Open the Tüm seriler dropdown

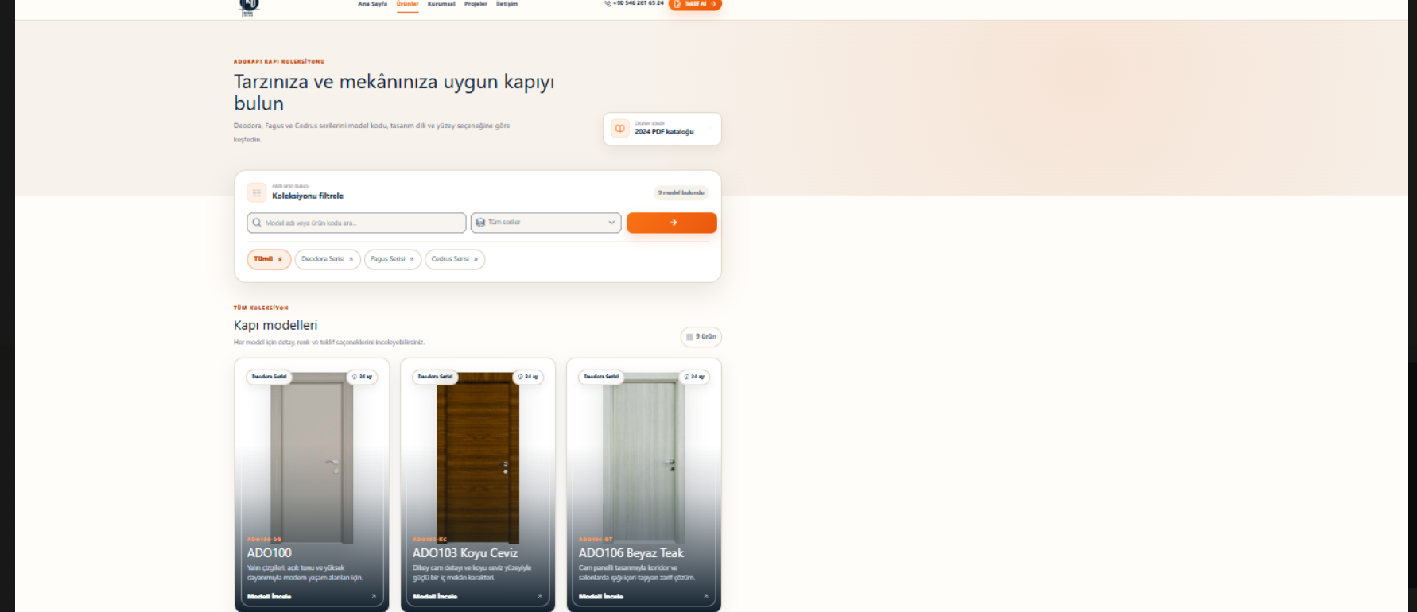[x=545, y=223]
